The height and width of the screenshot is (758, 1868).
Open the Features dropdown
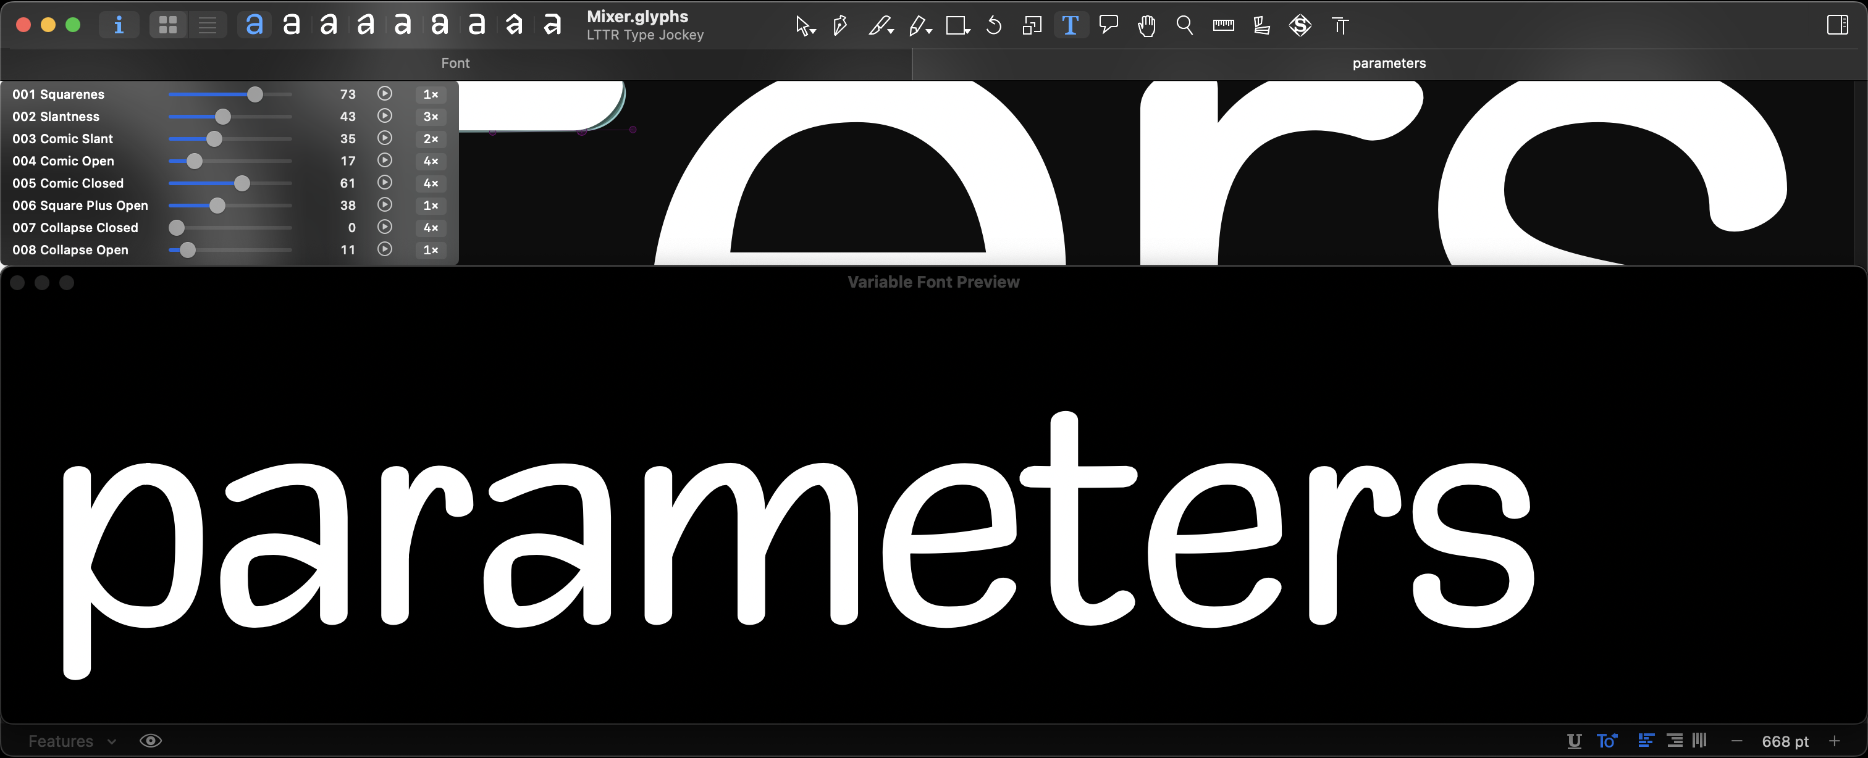click(x=71, y=741)
